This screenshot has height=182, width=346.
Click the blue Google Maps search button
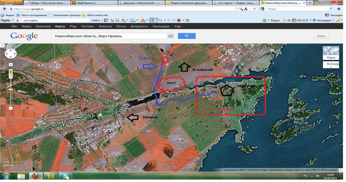click(x=187, y=36)
